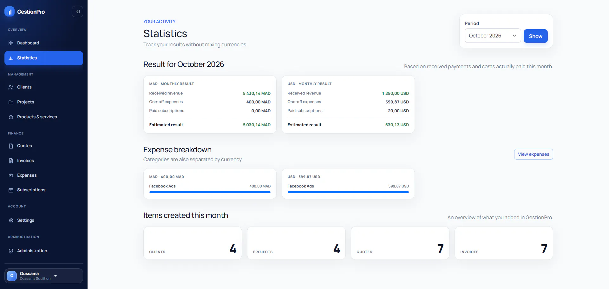Open Invoices page from sidebar
Viewport: 609px width, 289px height.
[x=44, y=161]
